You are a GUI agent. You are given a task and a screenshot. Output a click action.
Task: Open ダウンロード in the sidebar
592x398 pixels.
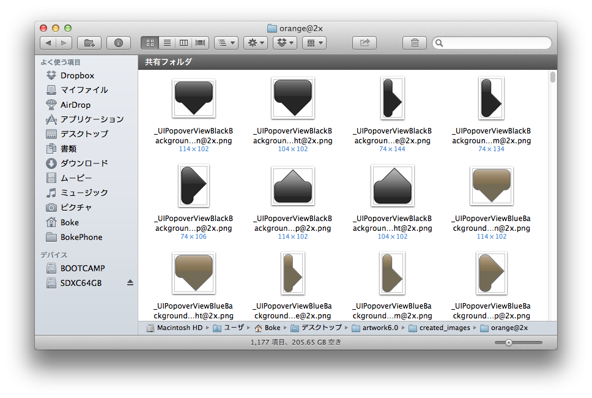(x=77, y=163)
